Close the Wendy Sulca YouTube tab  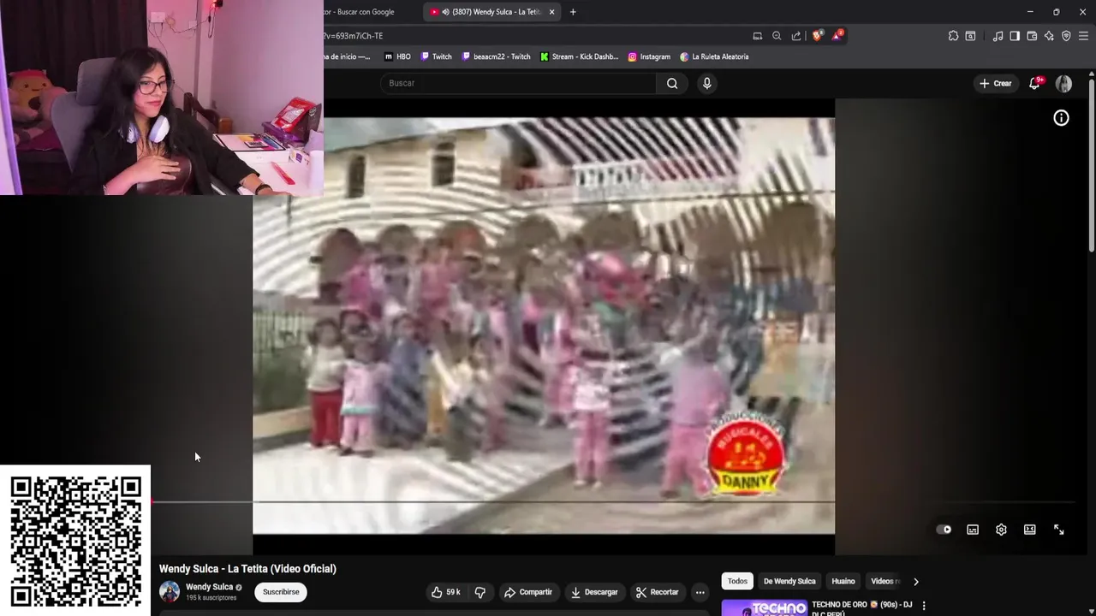[551, 12]
